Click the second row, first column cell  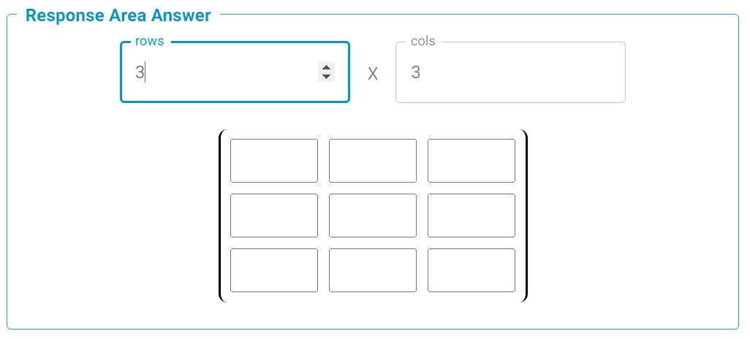274,216
